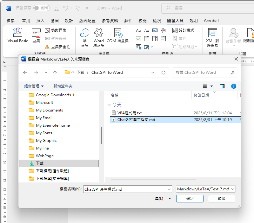Select My Documents folder in tree
Screen dimensions: 254x223
coord(49,110)
